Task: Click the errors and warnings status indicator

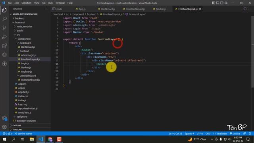Action: [8, 133]
